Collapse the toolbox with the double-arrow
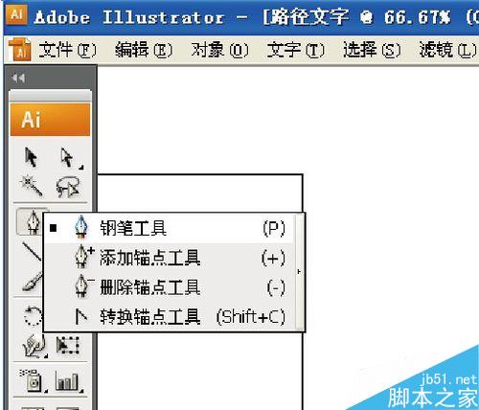 pos(18,78)
